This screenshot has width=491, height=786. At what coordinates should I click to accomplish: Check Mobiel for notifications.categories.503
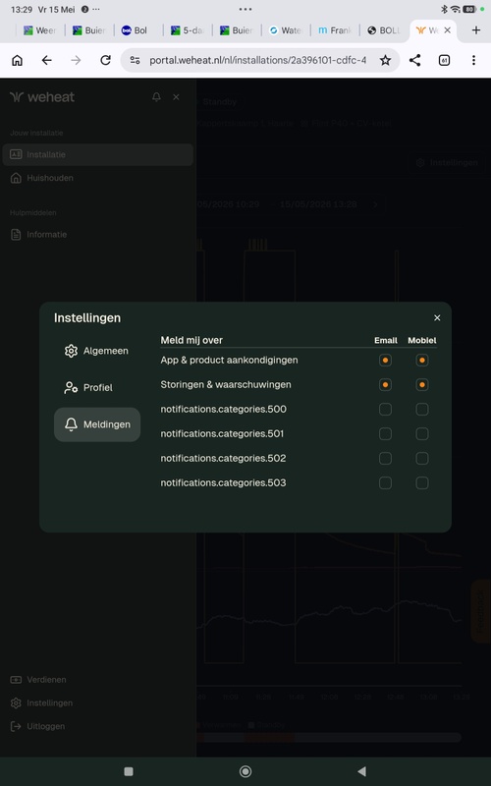point(422,482)
